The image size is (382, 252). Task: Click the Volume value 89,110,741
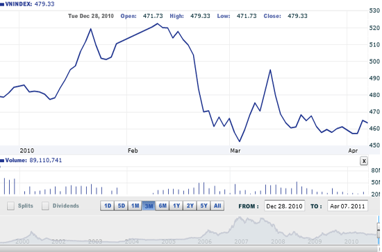pos(46,160)
